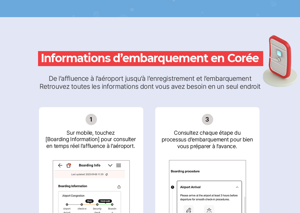This screenshot has height=213, width=300.
Task: Click the icon right of the parking icon
Action: 209,210
